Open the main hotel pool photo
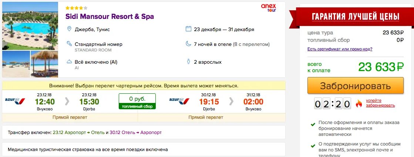 point(30,26)
